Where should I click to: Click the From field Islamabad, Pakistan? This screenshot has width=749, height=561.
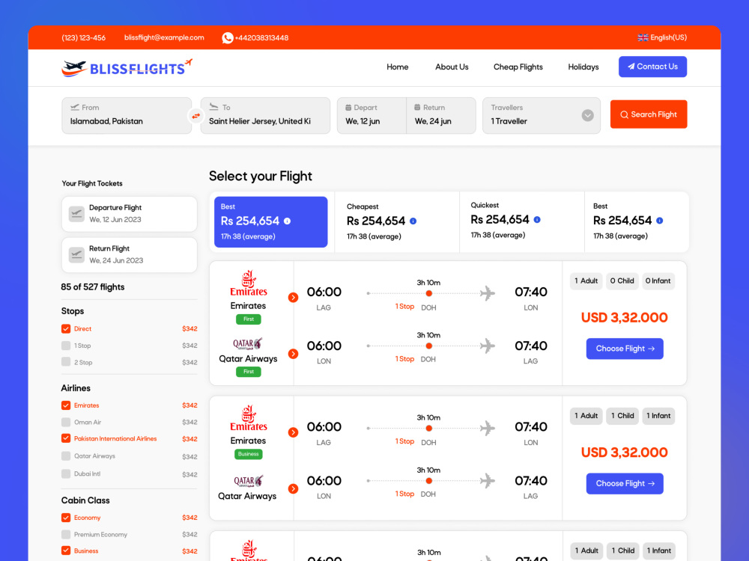(127, 116)
